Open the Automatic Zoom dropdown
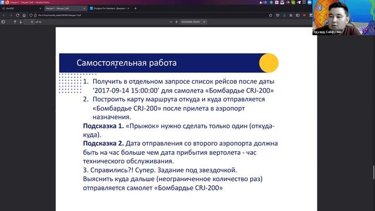Screen dimensions: 375x211 click(193, 22)
